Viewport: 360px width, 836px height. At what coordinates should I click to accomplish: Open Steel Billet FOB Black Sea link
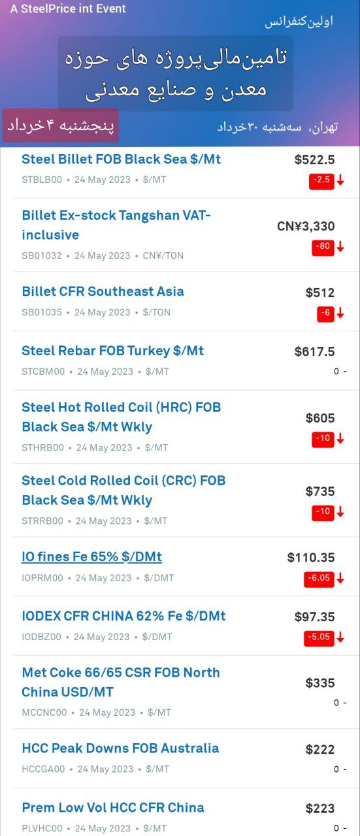[x=122, y=159]
